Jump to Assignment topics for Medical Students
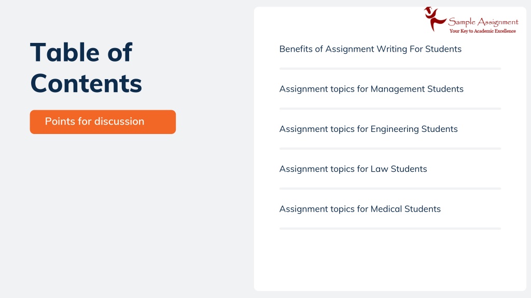Viewport: 531px width, 298px height. pos(360,209)
